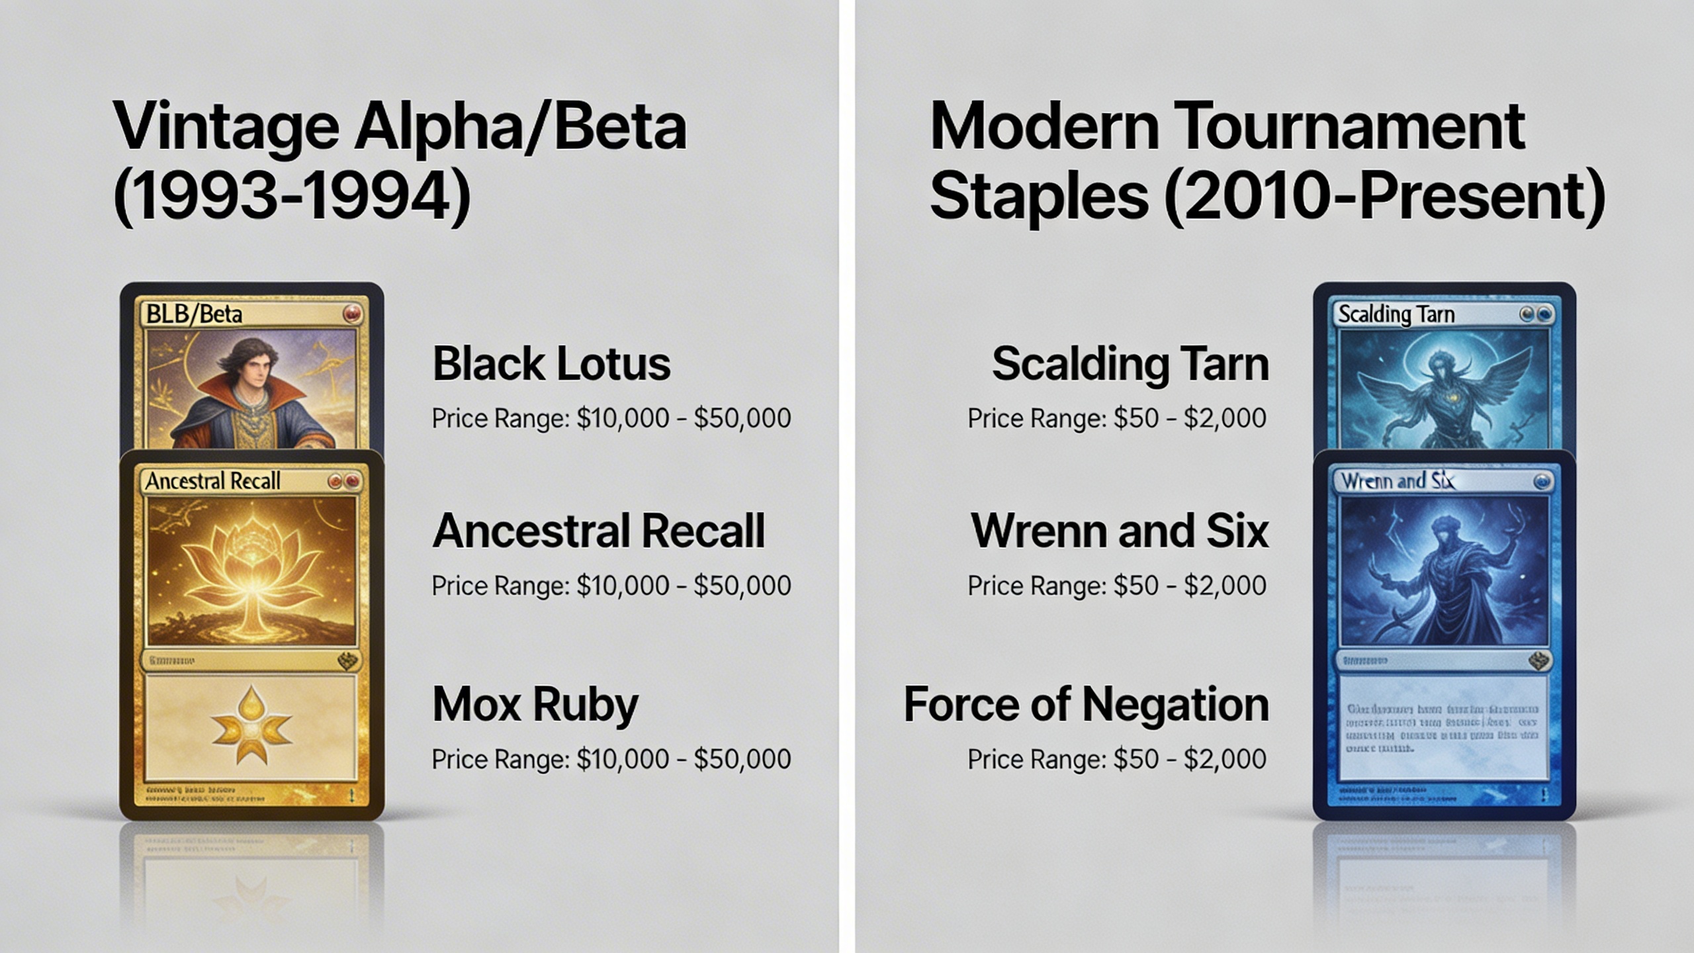Click the rules text box on the blue card
The width and height of the screenshot is (1694, 953).
[x=1444, y=728]
